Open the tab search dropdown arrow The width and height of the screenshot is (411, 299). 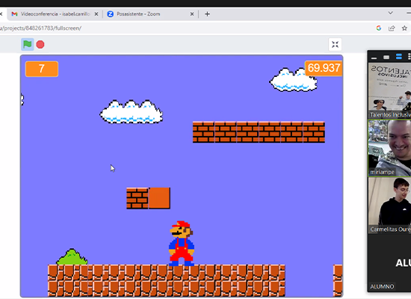[x=390, y=13]
